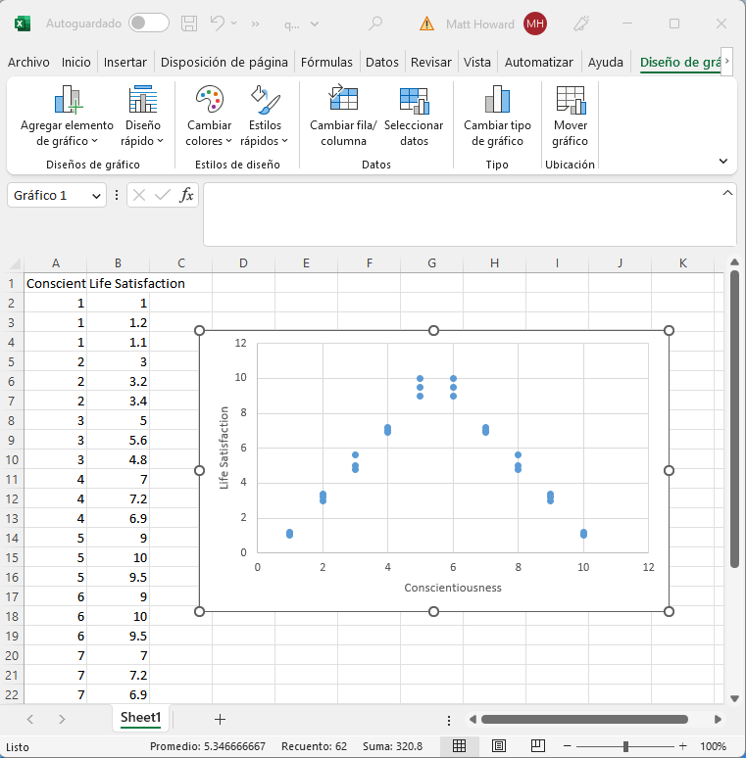746x758 pixels.
Task: Click the insert function fx icon
Action: pos(186,195)
